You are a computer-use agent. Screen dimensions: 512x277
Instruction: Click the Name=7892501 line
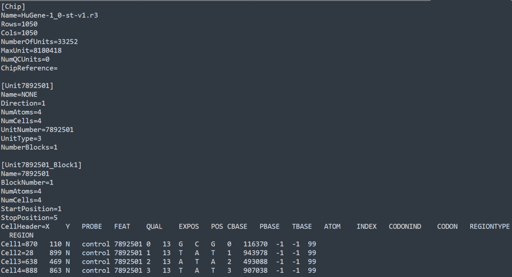click(x=25, y=174)
